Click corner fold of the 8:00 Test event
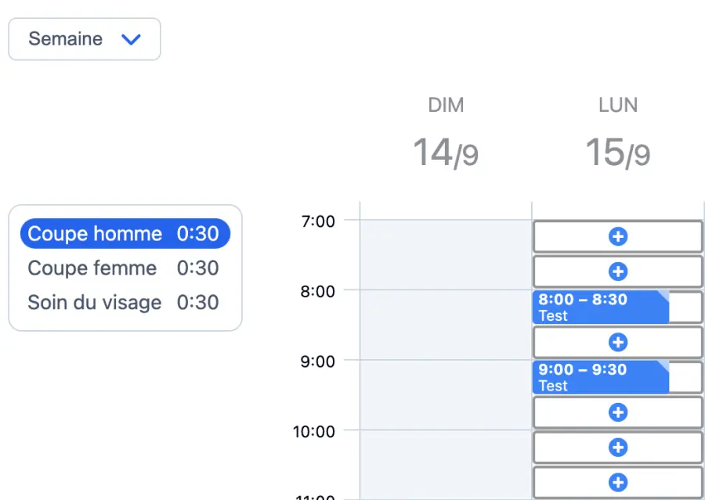The height and width of the screenshot is (500, 705). click(x=663, y=295)
